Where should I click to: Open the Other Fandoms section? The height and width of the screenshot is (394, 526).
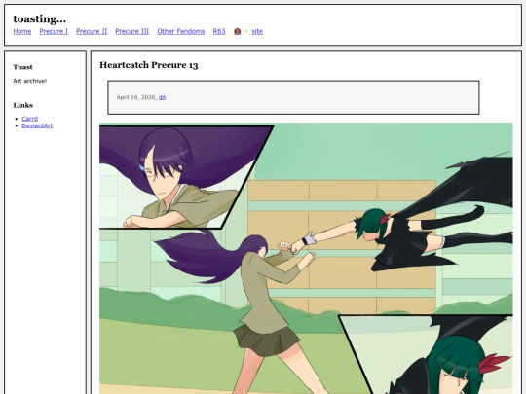tap(181, 31)
